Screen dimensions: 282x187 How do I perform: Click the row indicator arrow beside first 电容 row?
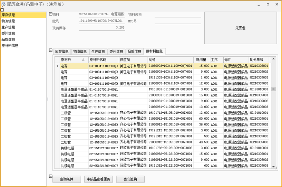click(x=57, y=66)
